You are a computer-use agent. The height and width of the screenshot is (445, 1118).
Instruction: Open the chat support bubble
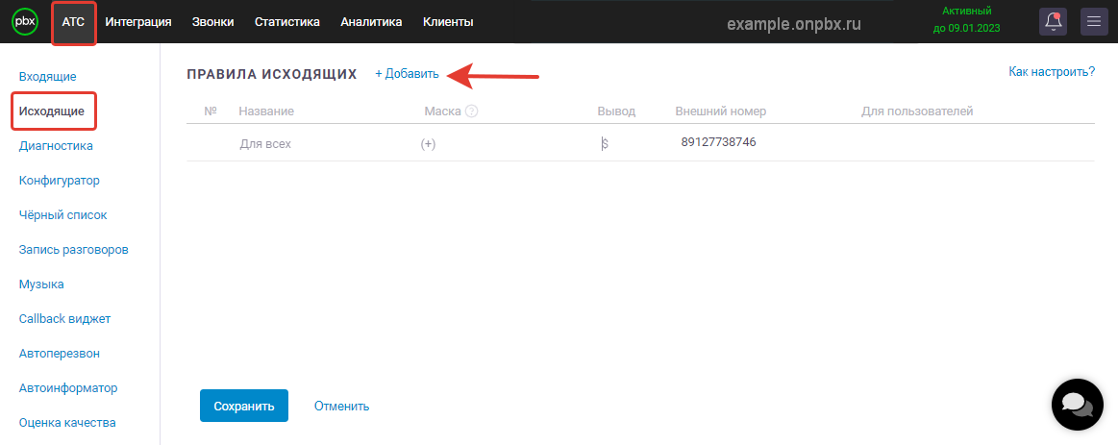1078,405
